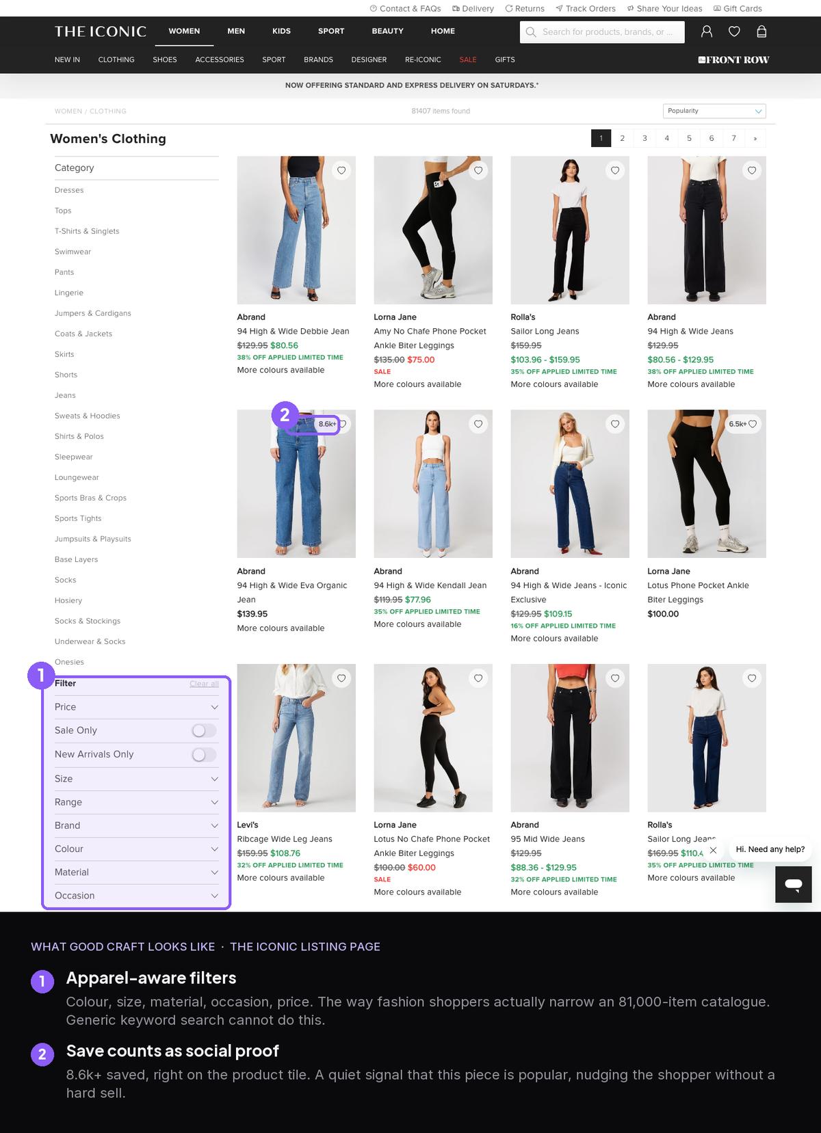Click Contact & FAQs link
The width and height of the screenshot is (821, 1133).
coord(405,9)
